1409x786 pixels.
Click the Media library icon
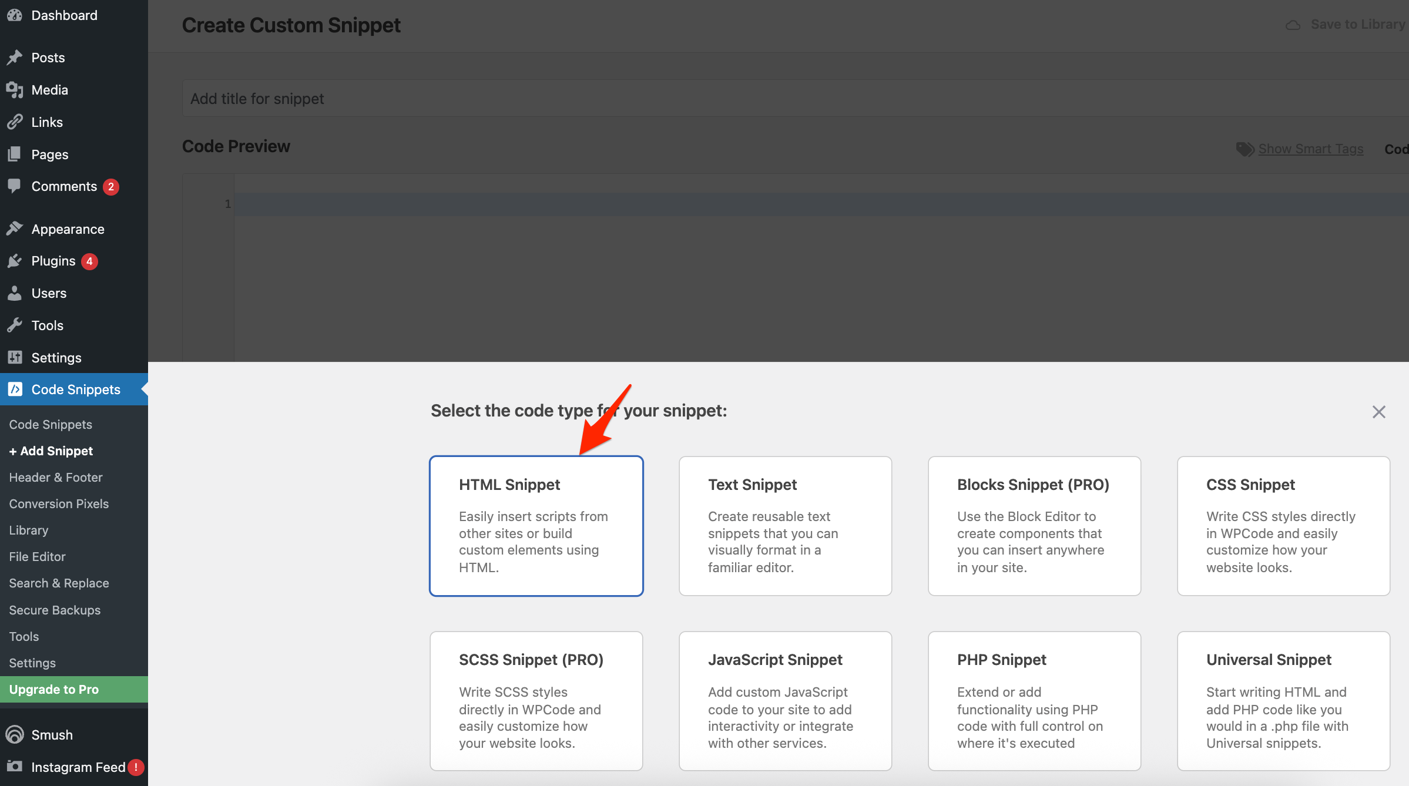click(15, 90)
